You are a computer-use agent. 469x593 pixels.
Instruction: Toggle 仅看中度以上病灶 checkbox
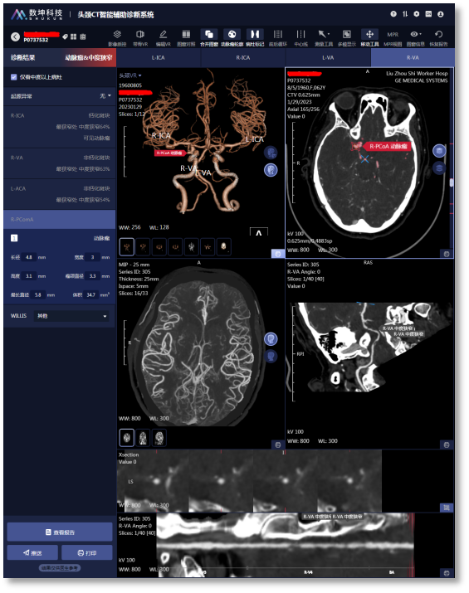coord(14,77)
